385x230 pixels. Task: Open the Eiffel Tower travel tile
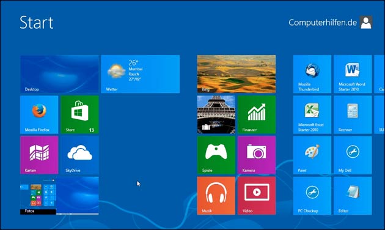click(x=216, y=114)
